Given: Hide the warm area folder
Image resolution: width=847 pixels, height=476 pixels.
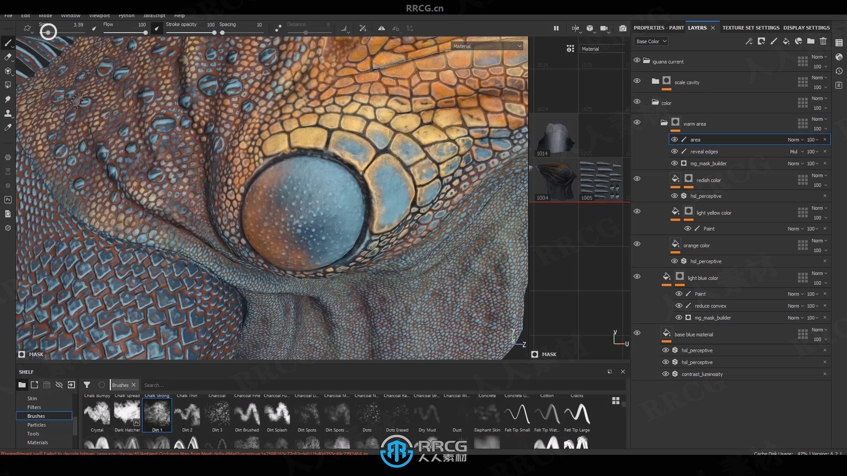Looking at the screenshot, I should point(637,123).
